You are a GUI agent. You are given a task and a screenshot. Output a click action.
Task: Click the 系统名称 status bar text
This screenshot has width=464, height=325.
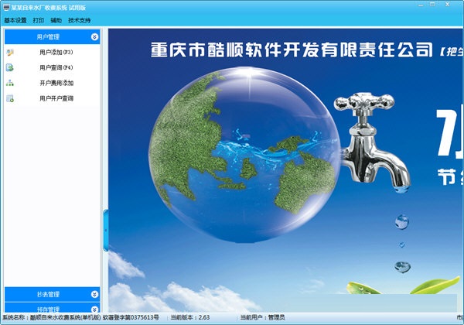point(80,317)
